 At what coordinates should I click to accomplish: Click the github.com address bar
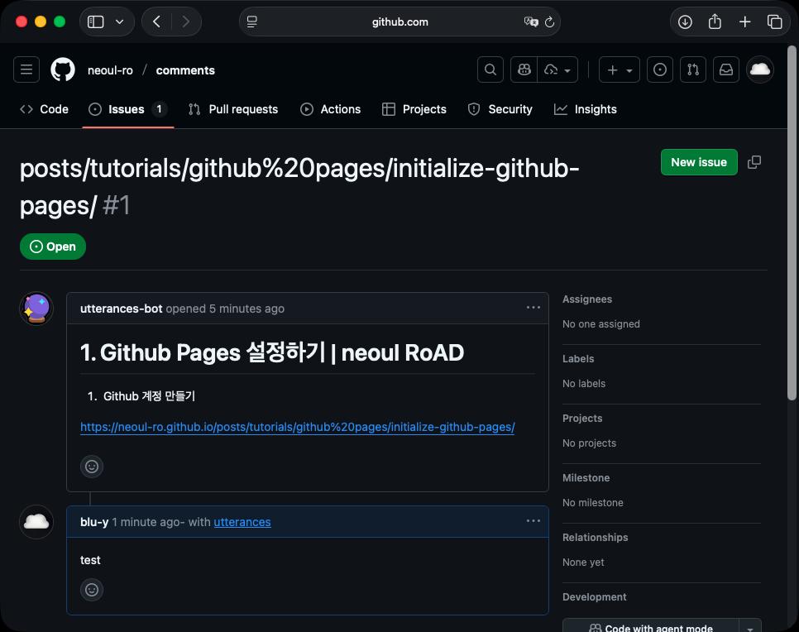point(399,22)
